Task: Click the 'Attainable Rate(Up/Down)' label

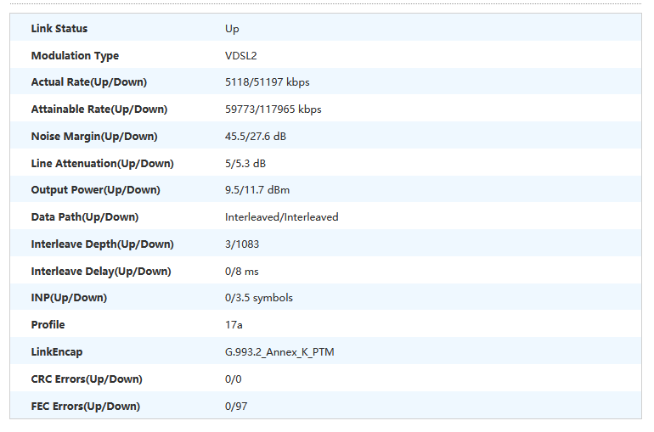Action: [x=99, y=109]
